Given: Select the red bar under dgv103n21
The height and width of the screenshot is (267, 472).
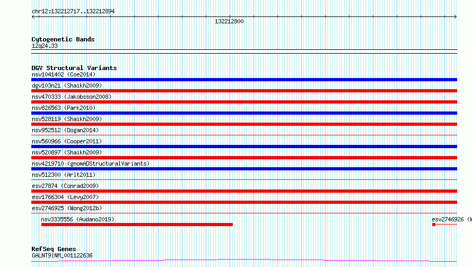Looking at the screenshot, I should tap(244, 91).
